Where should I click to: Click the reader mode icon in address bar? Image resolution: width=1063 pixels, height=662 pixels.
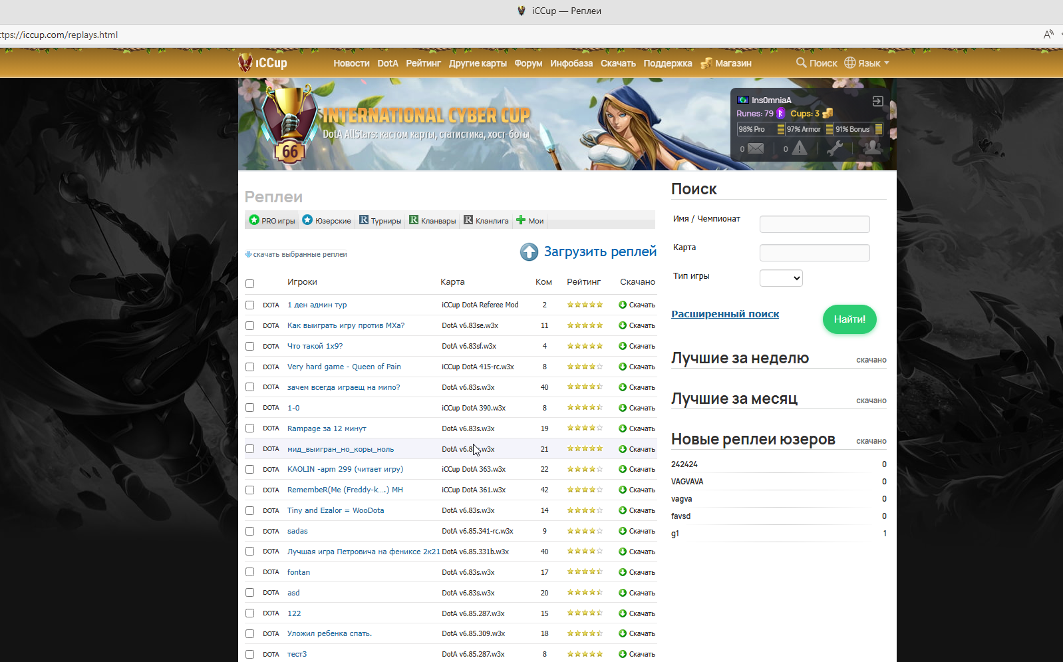pos(1048,35)
